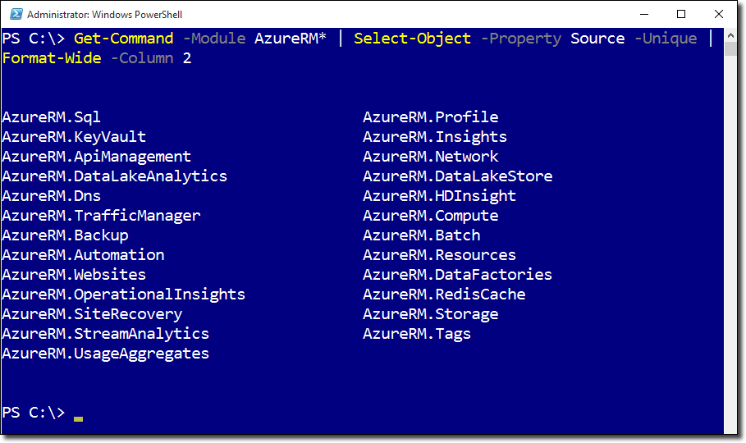Click the Select-Object cmdlet text

pos(413,39)
